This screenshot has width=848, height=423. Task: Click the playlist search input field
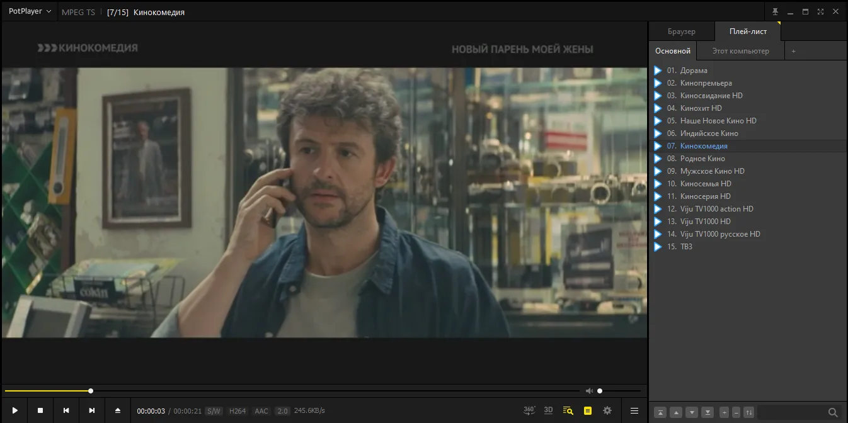coord(791,413)
